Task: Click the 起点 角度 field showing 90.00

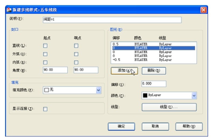Action: [55, 70]
